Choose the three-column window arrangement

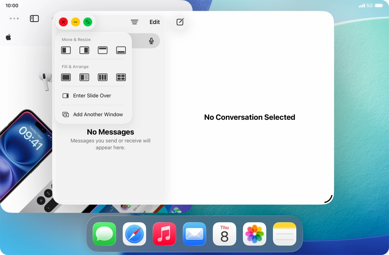(x=102, y=77)
